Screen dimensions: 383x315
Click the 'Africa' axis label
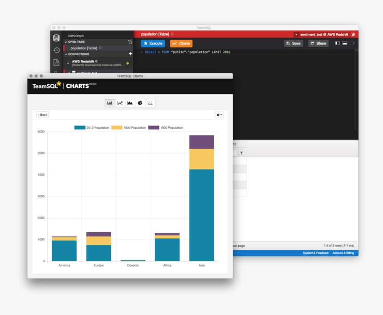[x=167, y=266]
